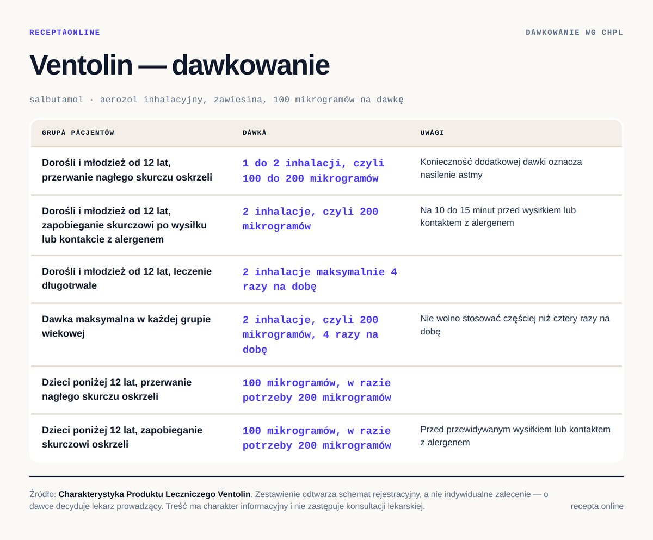Click dose '2 inhalacje maksymalnie 4 razy na dobę'
The image size is (653, 540).
320,280
